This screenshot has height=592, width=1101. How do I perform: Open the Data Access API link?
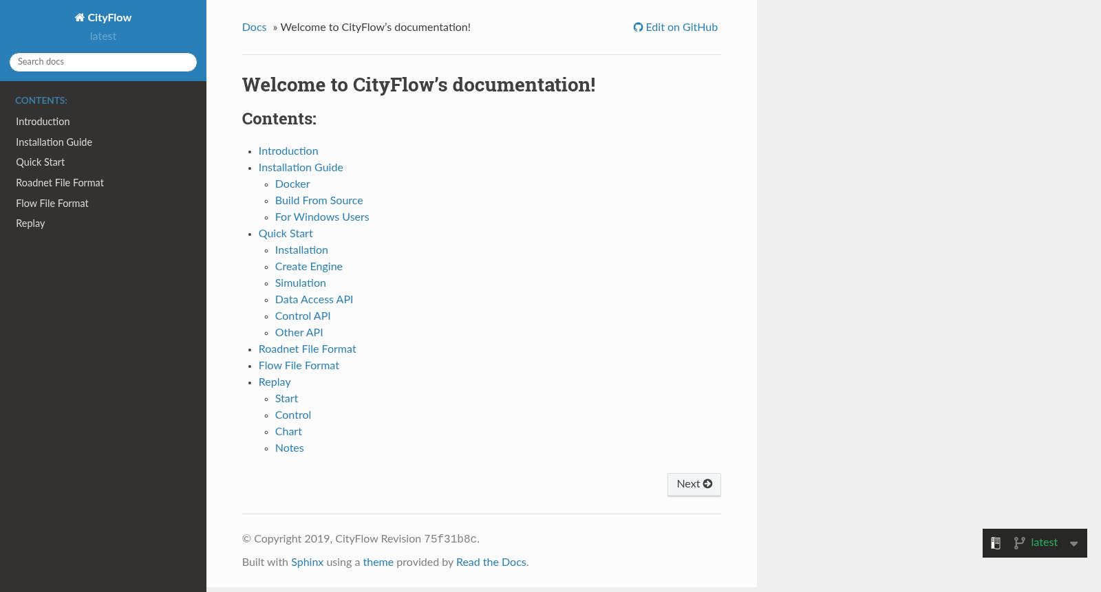(x=314, y=300)
